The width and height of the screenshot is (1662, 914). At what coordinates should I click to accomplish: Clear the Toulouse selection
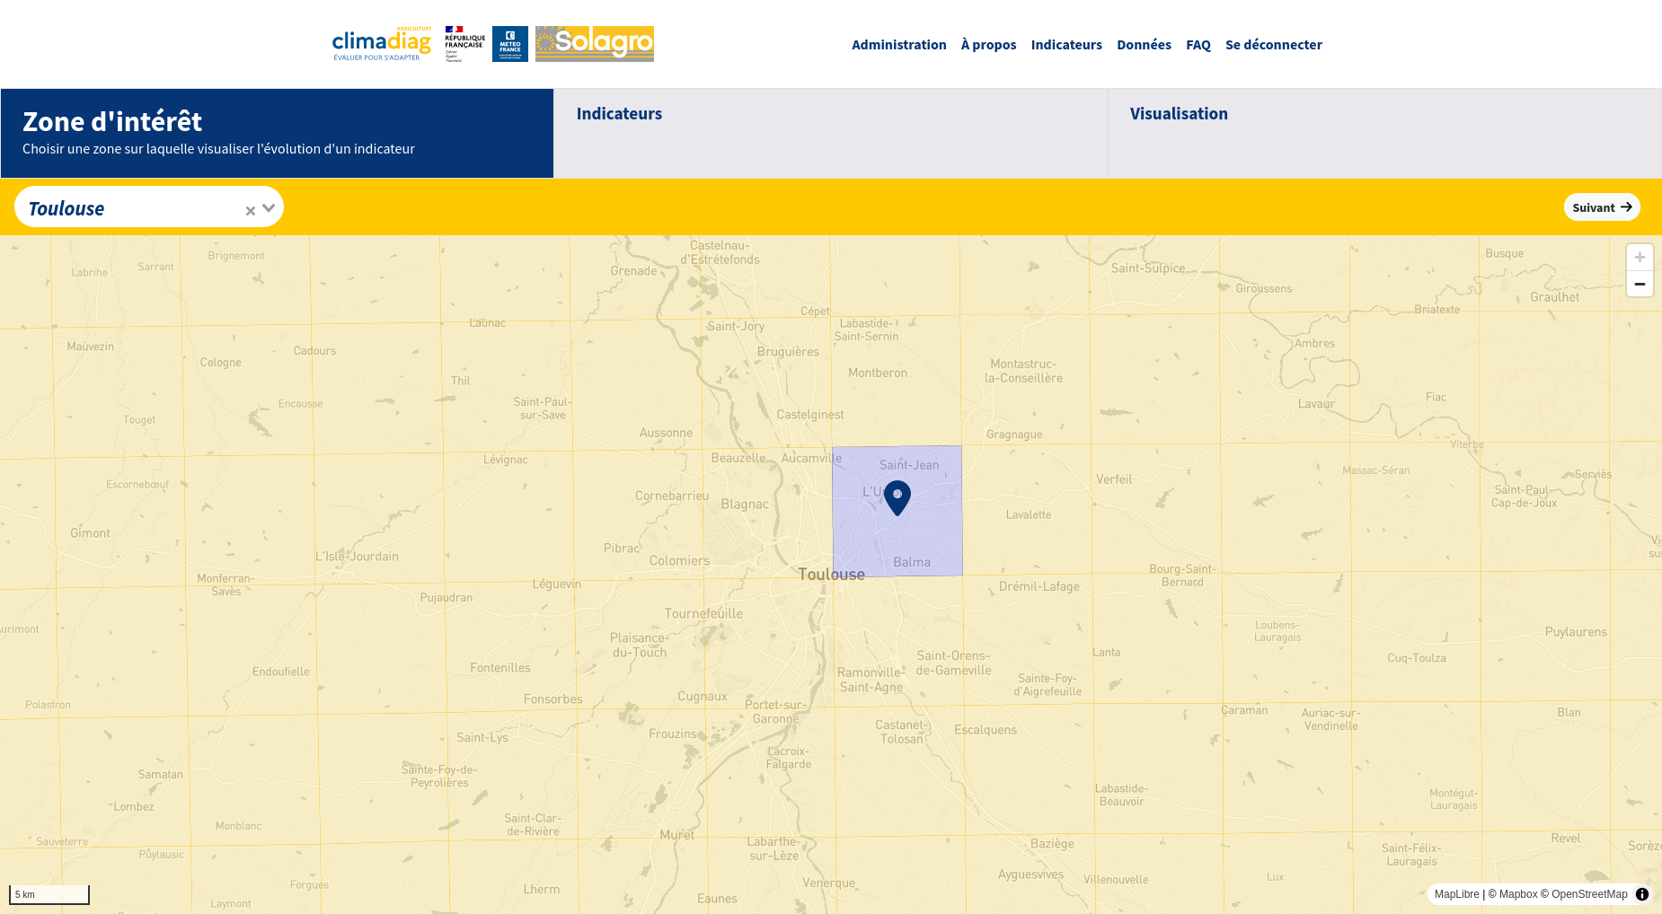tap(251, 210)
